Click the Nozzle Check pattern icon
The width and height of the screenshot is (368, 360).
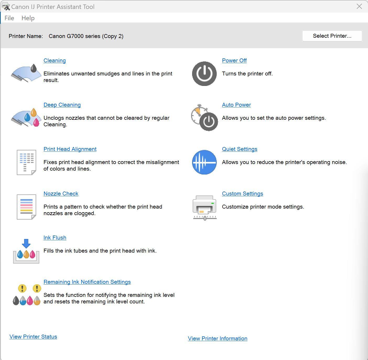point(26,207)
